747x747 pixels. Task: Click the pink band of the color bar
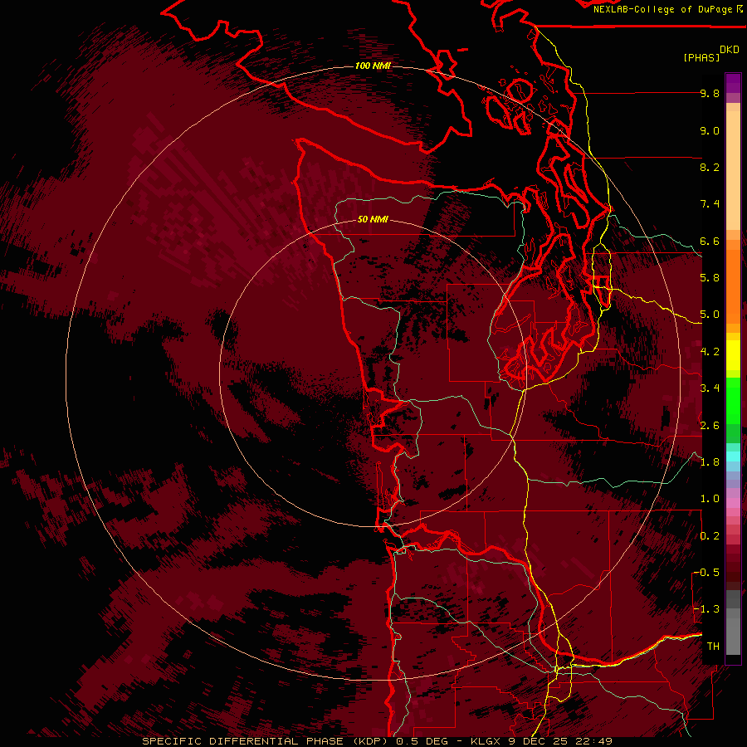[733, 503]
